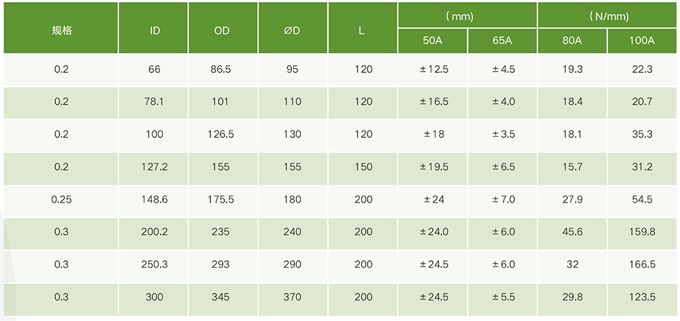Screen dimensions: 680x321
Task: Select the ØD column header
Action: pyautogui.click(x=292, y=30)
